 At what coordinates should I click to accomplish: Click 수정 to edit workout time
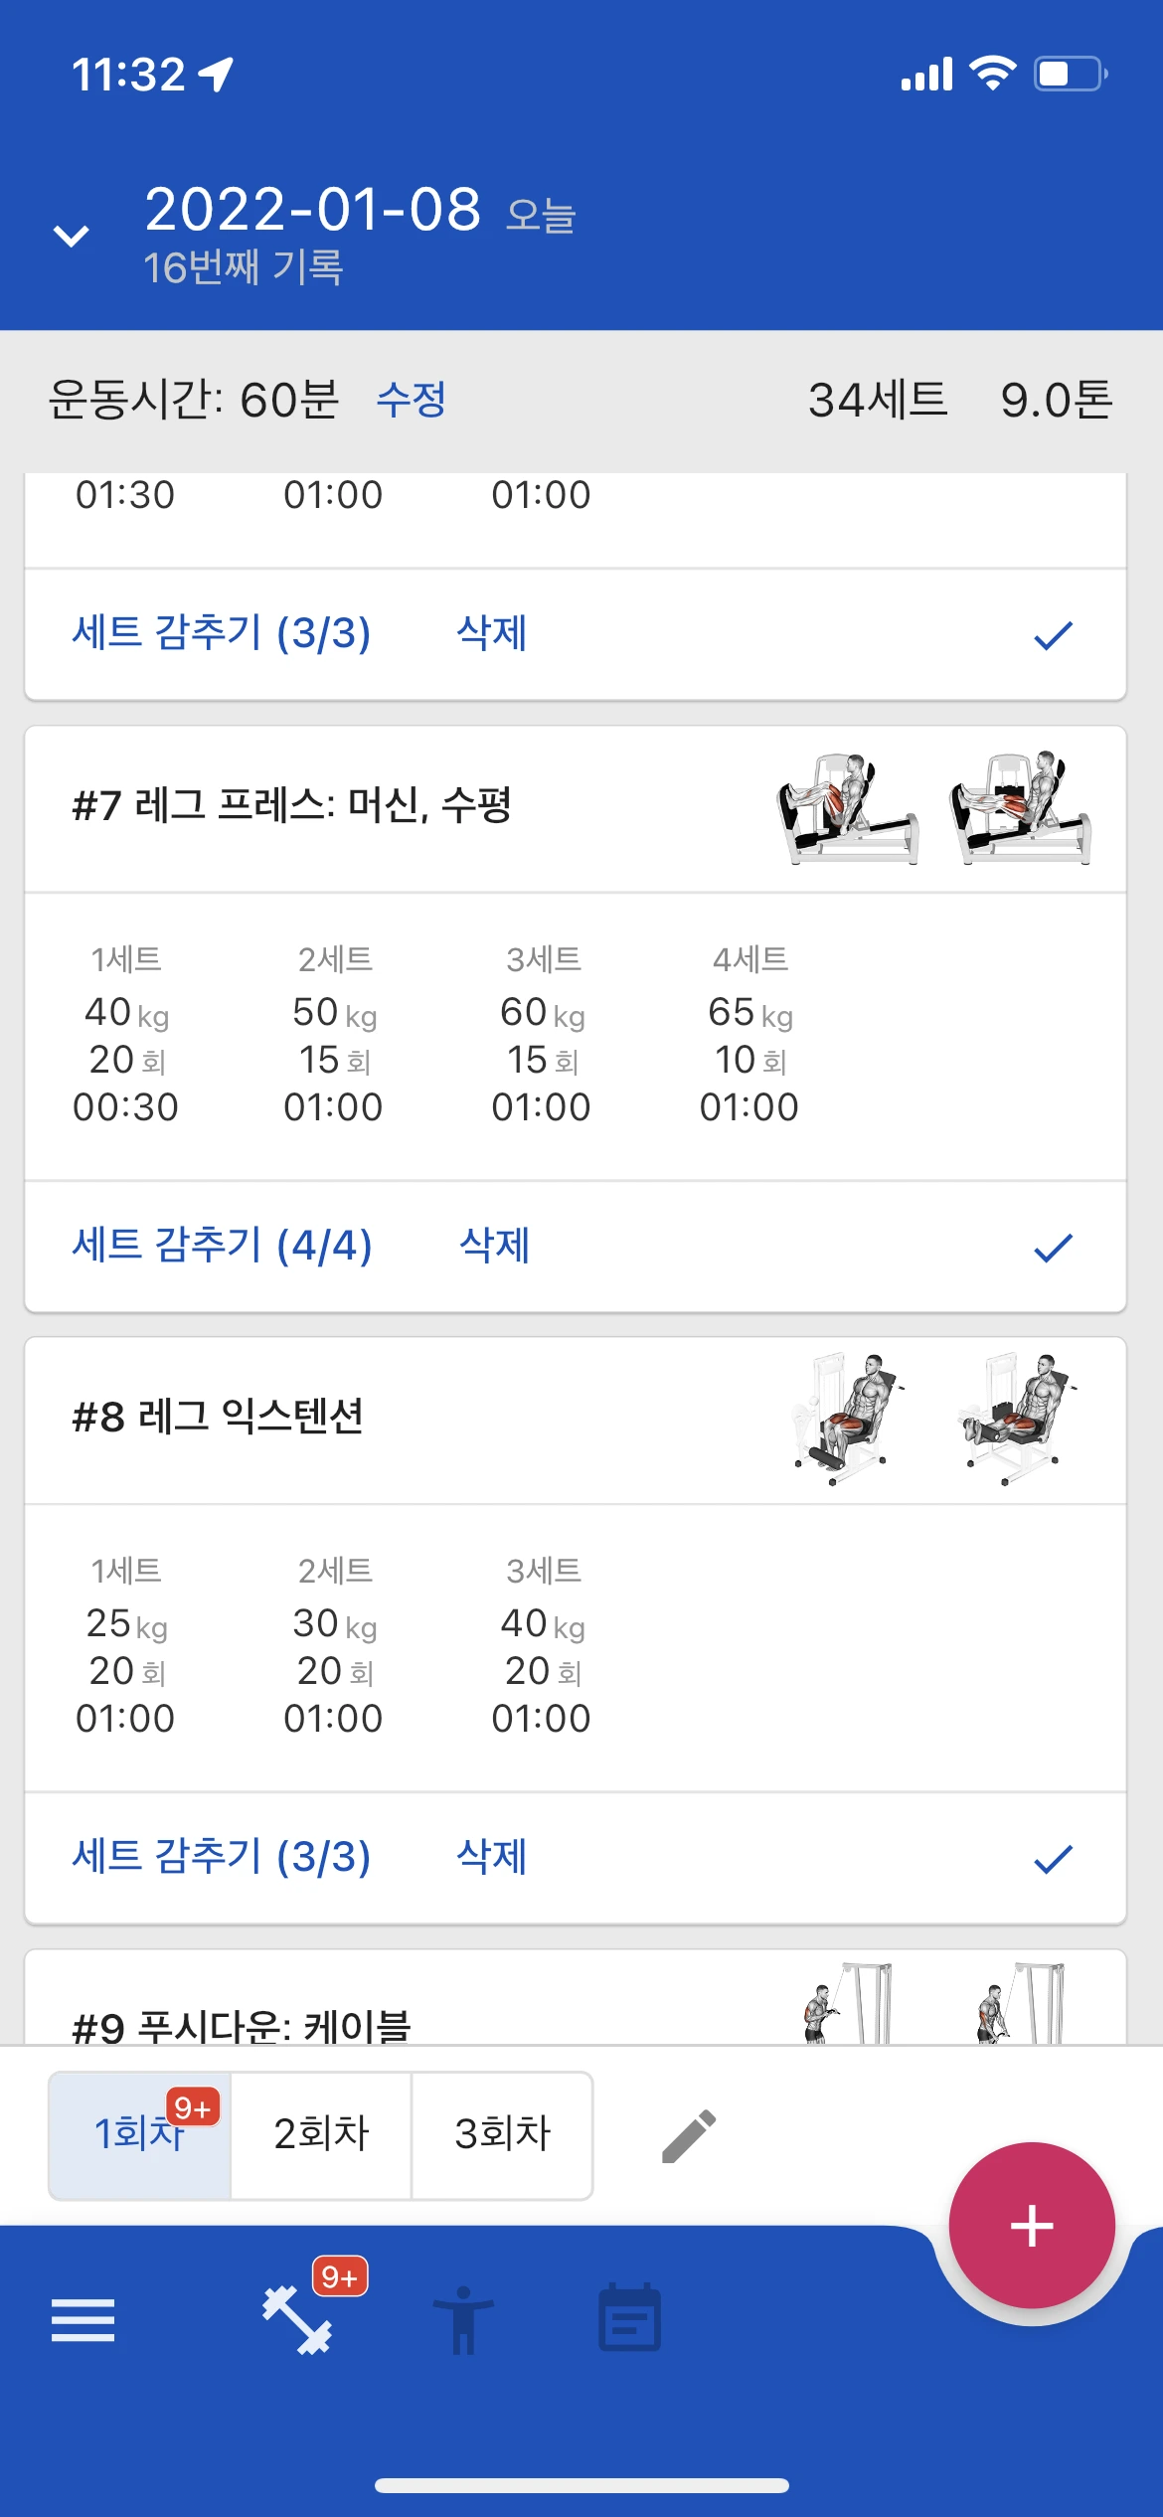click(x=412, y=400)
